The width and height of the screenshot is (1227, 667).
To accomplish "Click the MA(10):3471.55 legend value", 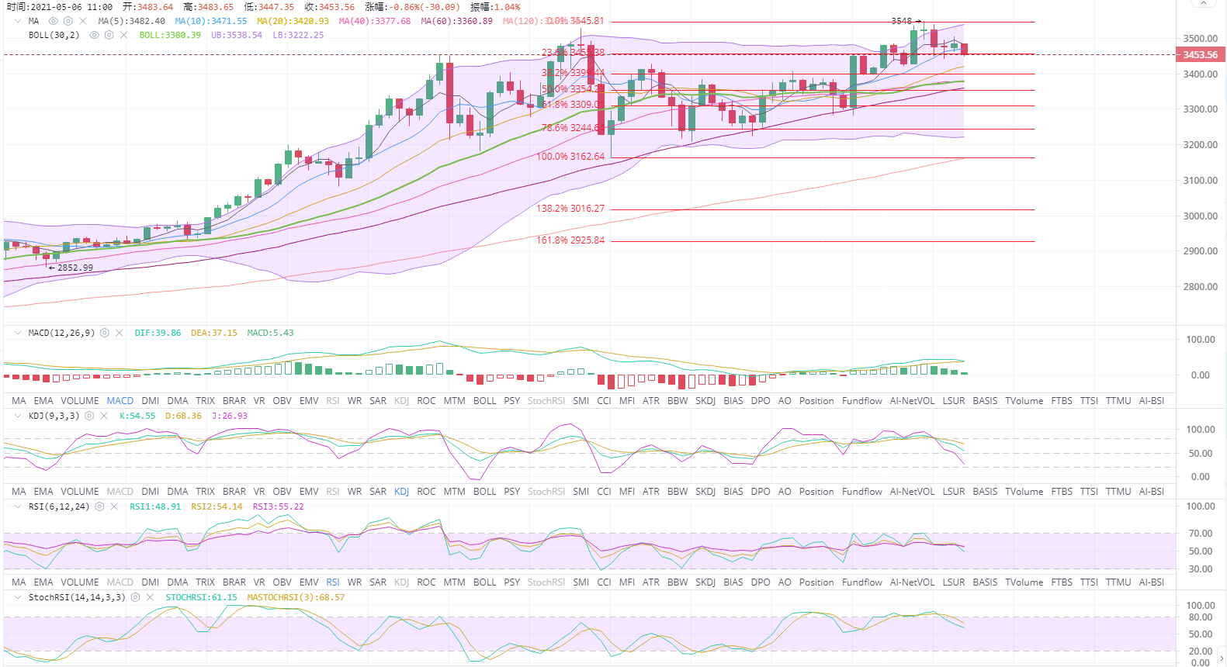I will 211,21.
